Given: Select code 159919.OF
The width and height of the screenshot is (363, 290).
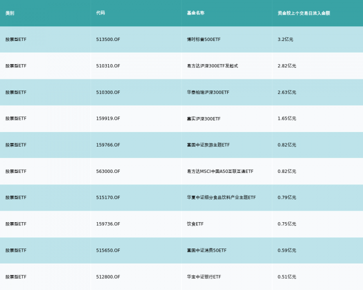Looking at the screenshot, I should point(108,119).
